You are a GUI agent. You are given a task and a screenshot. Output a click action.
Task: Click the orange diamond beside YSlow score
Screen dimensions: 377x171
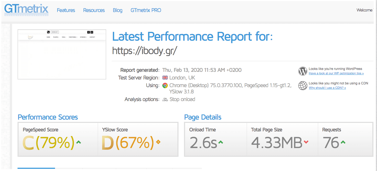pyautogui.click(x=158, y=142)
